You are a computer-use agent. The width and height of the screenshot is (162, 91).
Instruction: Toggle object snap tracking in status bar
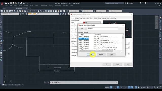click(x=129, y=87)
